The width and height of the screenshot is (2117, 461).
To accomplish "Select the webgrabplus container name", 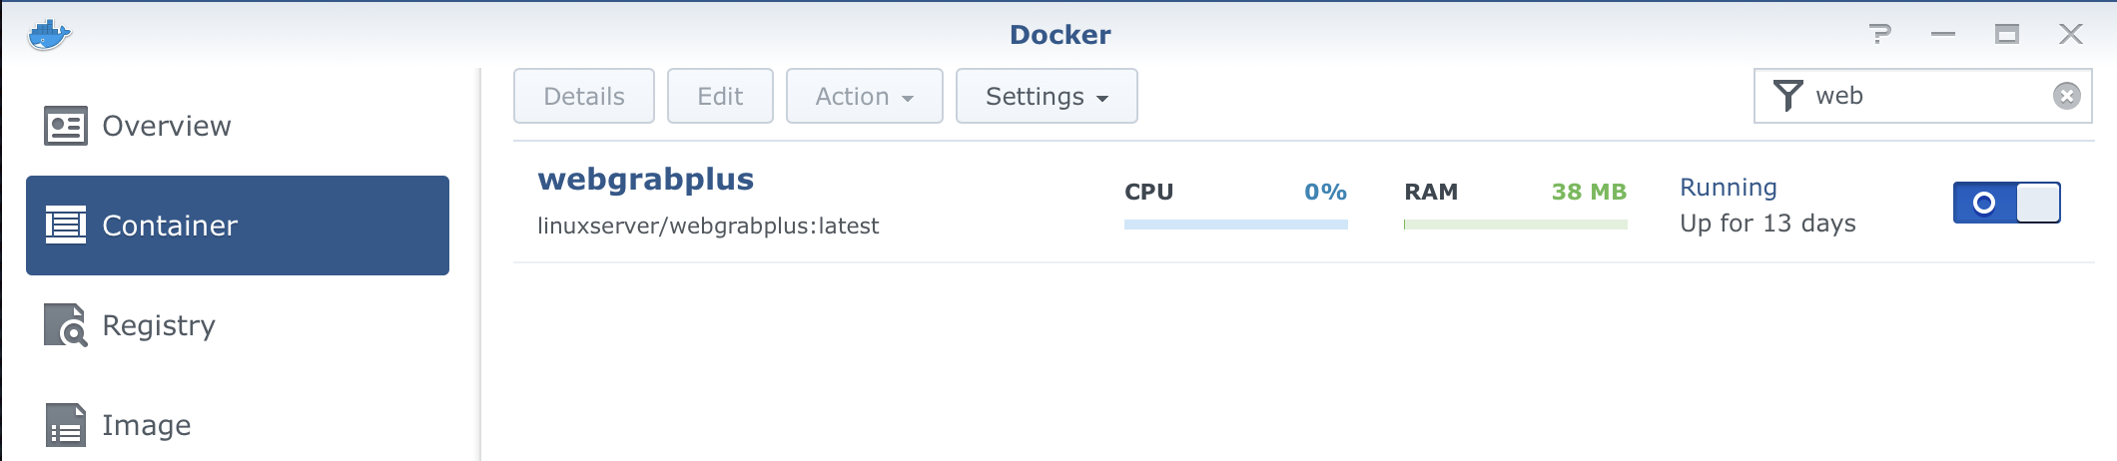I will [x=646, y=180].
